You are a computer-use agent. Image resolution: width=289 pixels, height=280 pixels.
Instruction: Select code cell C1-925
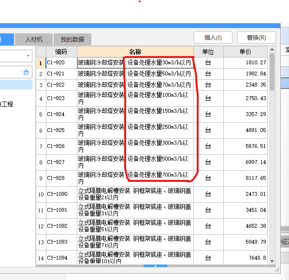61,131
